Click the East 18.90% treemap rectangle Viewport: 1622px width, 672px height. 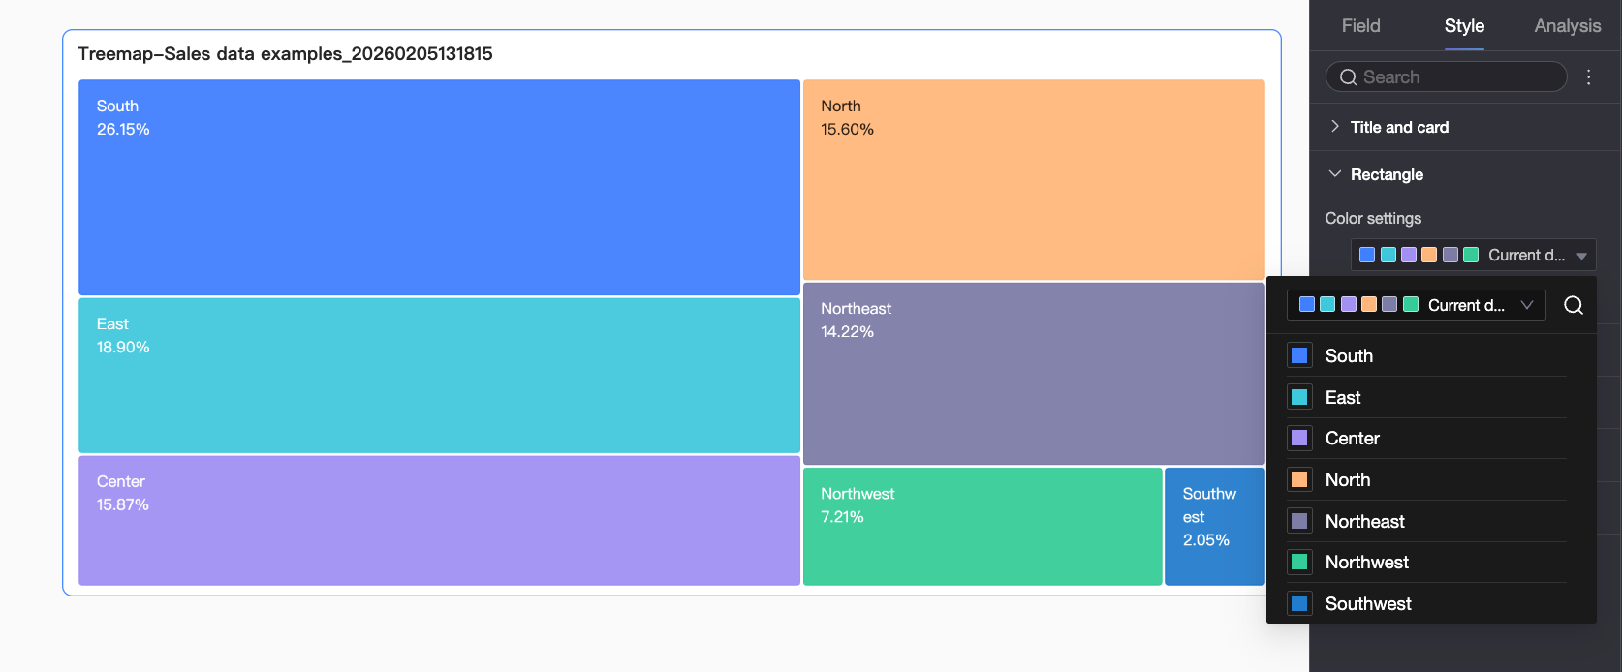(x=439, y=375)
